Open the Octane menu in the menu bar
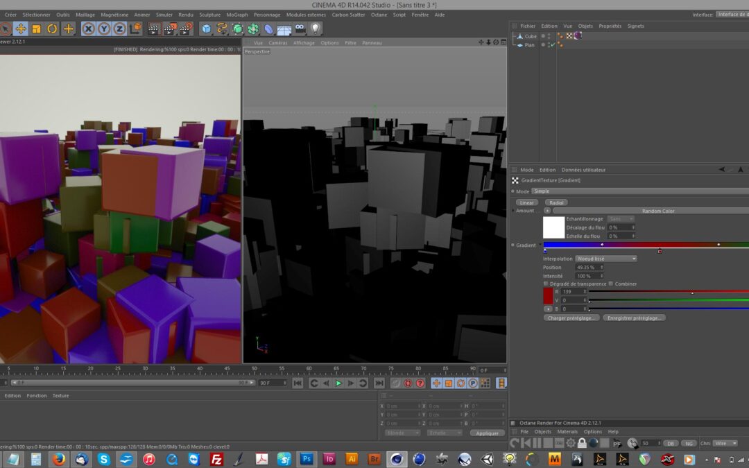The height and width of the screenshot is (468, 749). coord(379,15)
